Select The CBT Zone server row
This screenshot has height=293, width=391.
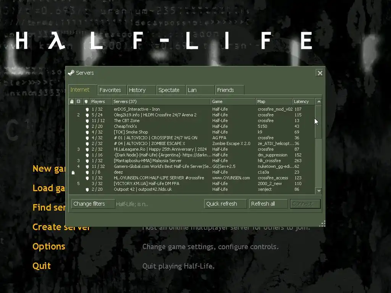[192, 121]
